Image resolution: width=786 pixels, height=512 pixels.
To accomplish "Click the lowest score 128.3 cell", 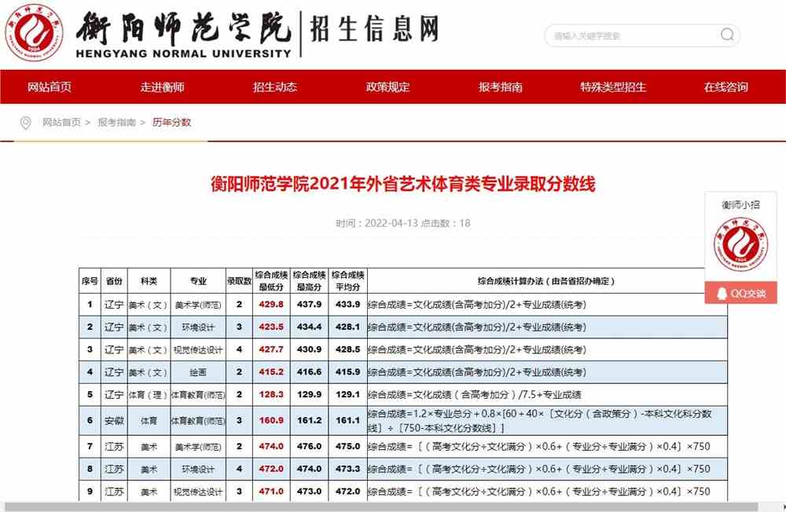I will (271, 394).
